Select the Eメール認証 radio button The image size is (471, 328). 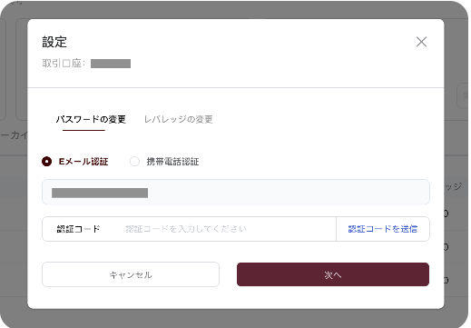pos(46,162)
